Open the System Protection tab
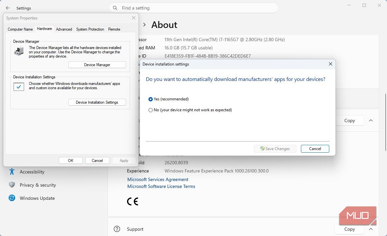Image resolution: width=387 pixels, height=236 pixels. point(90,29)
